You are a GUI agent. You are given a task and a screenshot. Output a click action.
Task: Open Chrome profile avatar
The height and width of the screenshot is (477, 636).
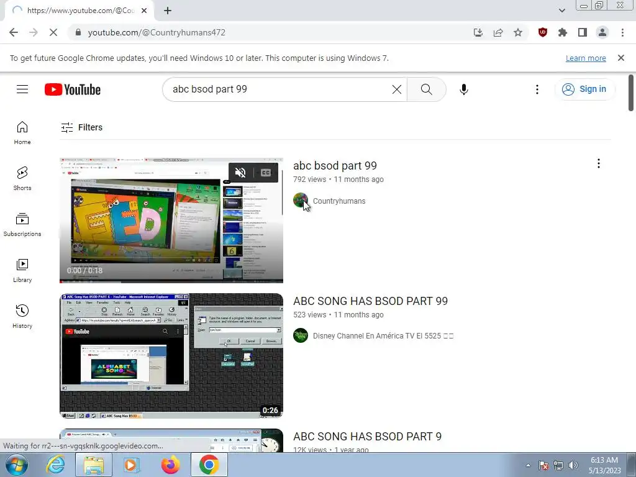point(602,32)
